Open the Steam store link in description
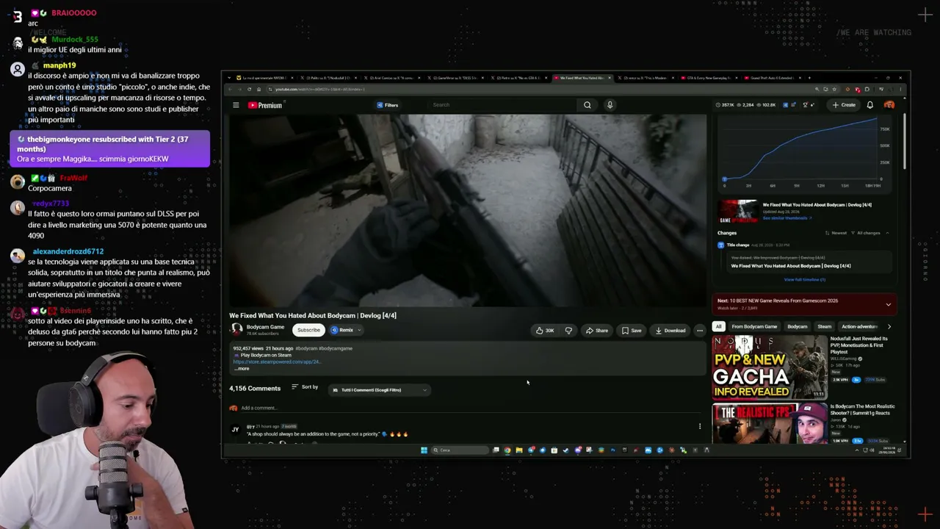The width and height of the screenshot is (940, 529). click(x=277, y=361)
